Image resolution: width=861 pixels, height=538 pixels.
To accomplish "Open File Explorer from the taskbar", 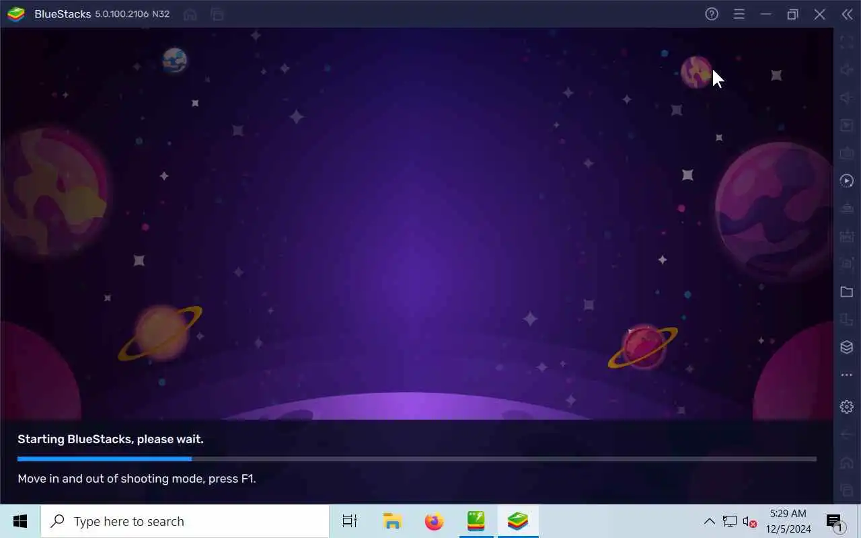I will point(392,521).
